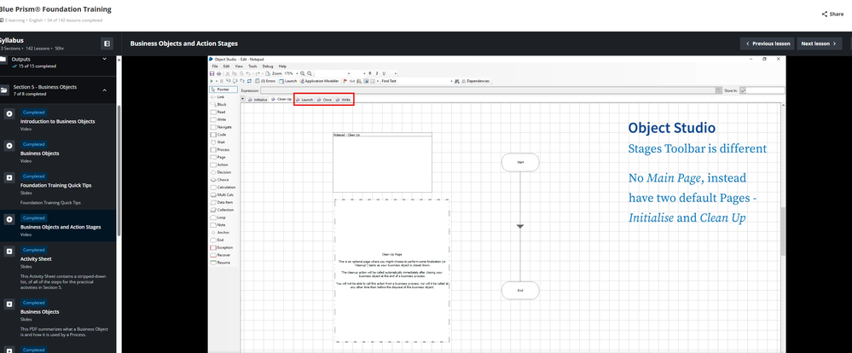Switch to the Launch page tab

pyautogui.click(x=304, y=100)
